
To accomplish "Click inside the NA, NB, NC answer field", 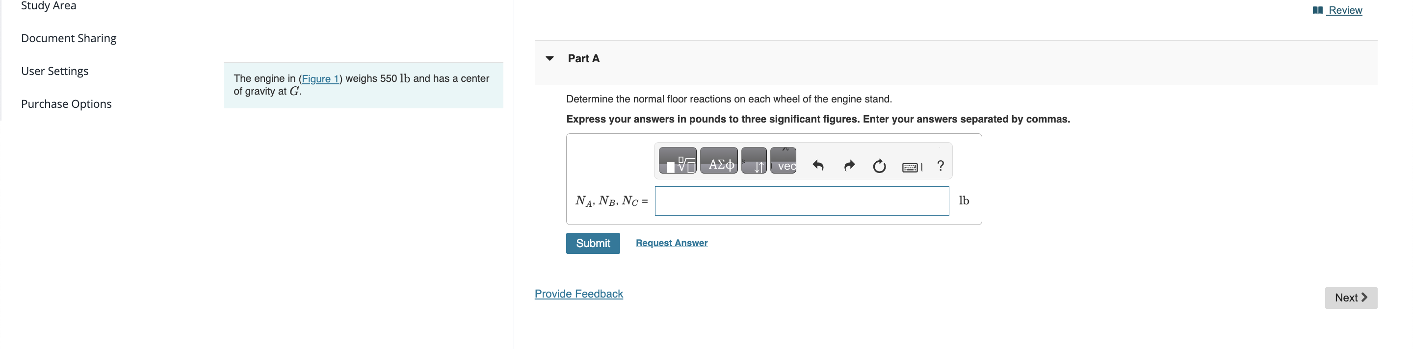I will coord(801,200).
